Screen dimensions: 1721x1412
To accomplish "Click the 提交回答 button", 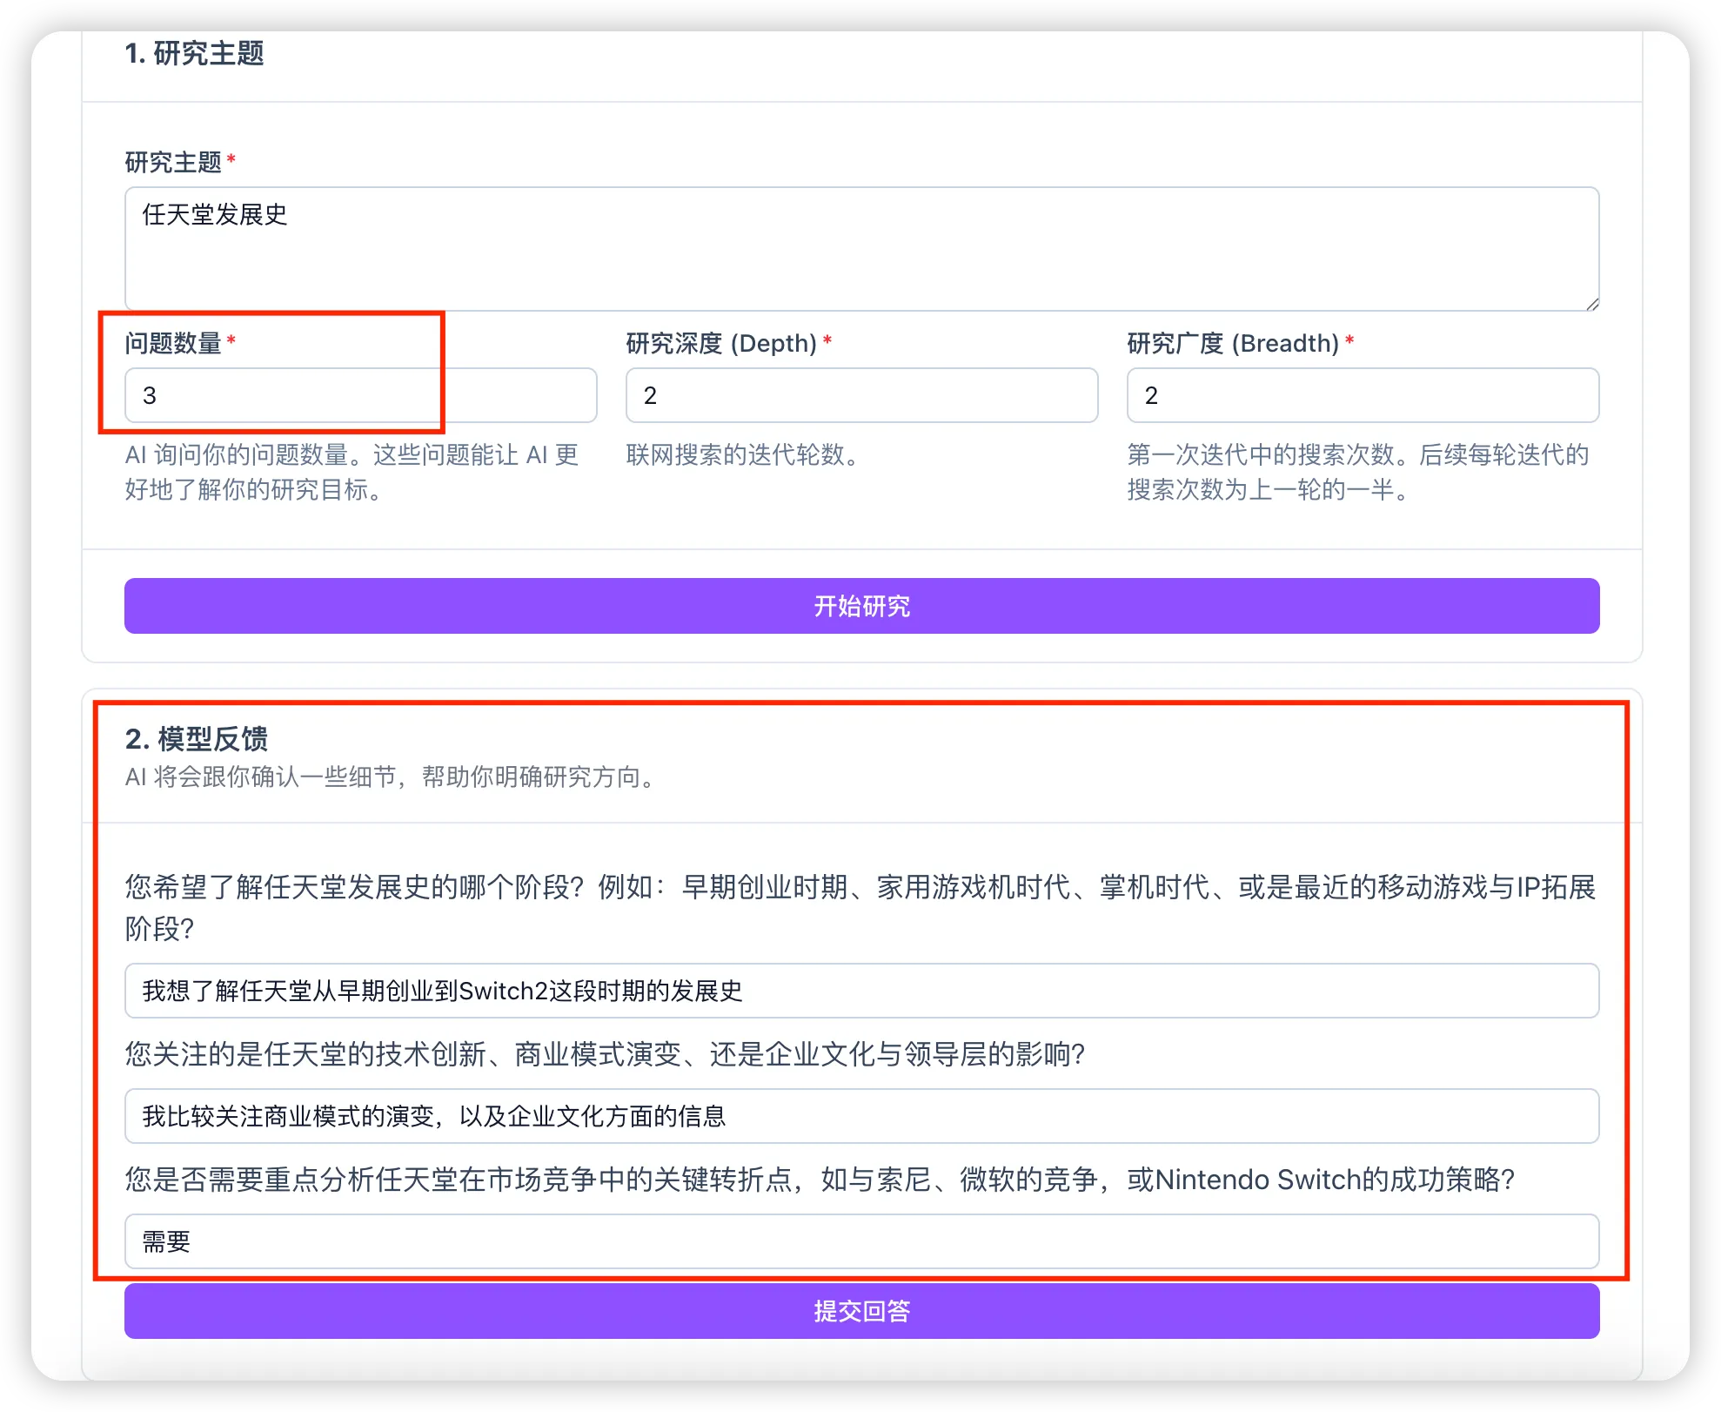I will pyautogui.click(x=861, y=1311).
